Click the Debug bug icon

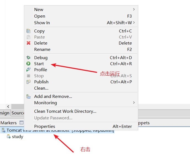coord(28,58)
